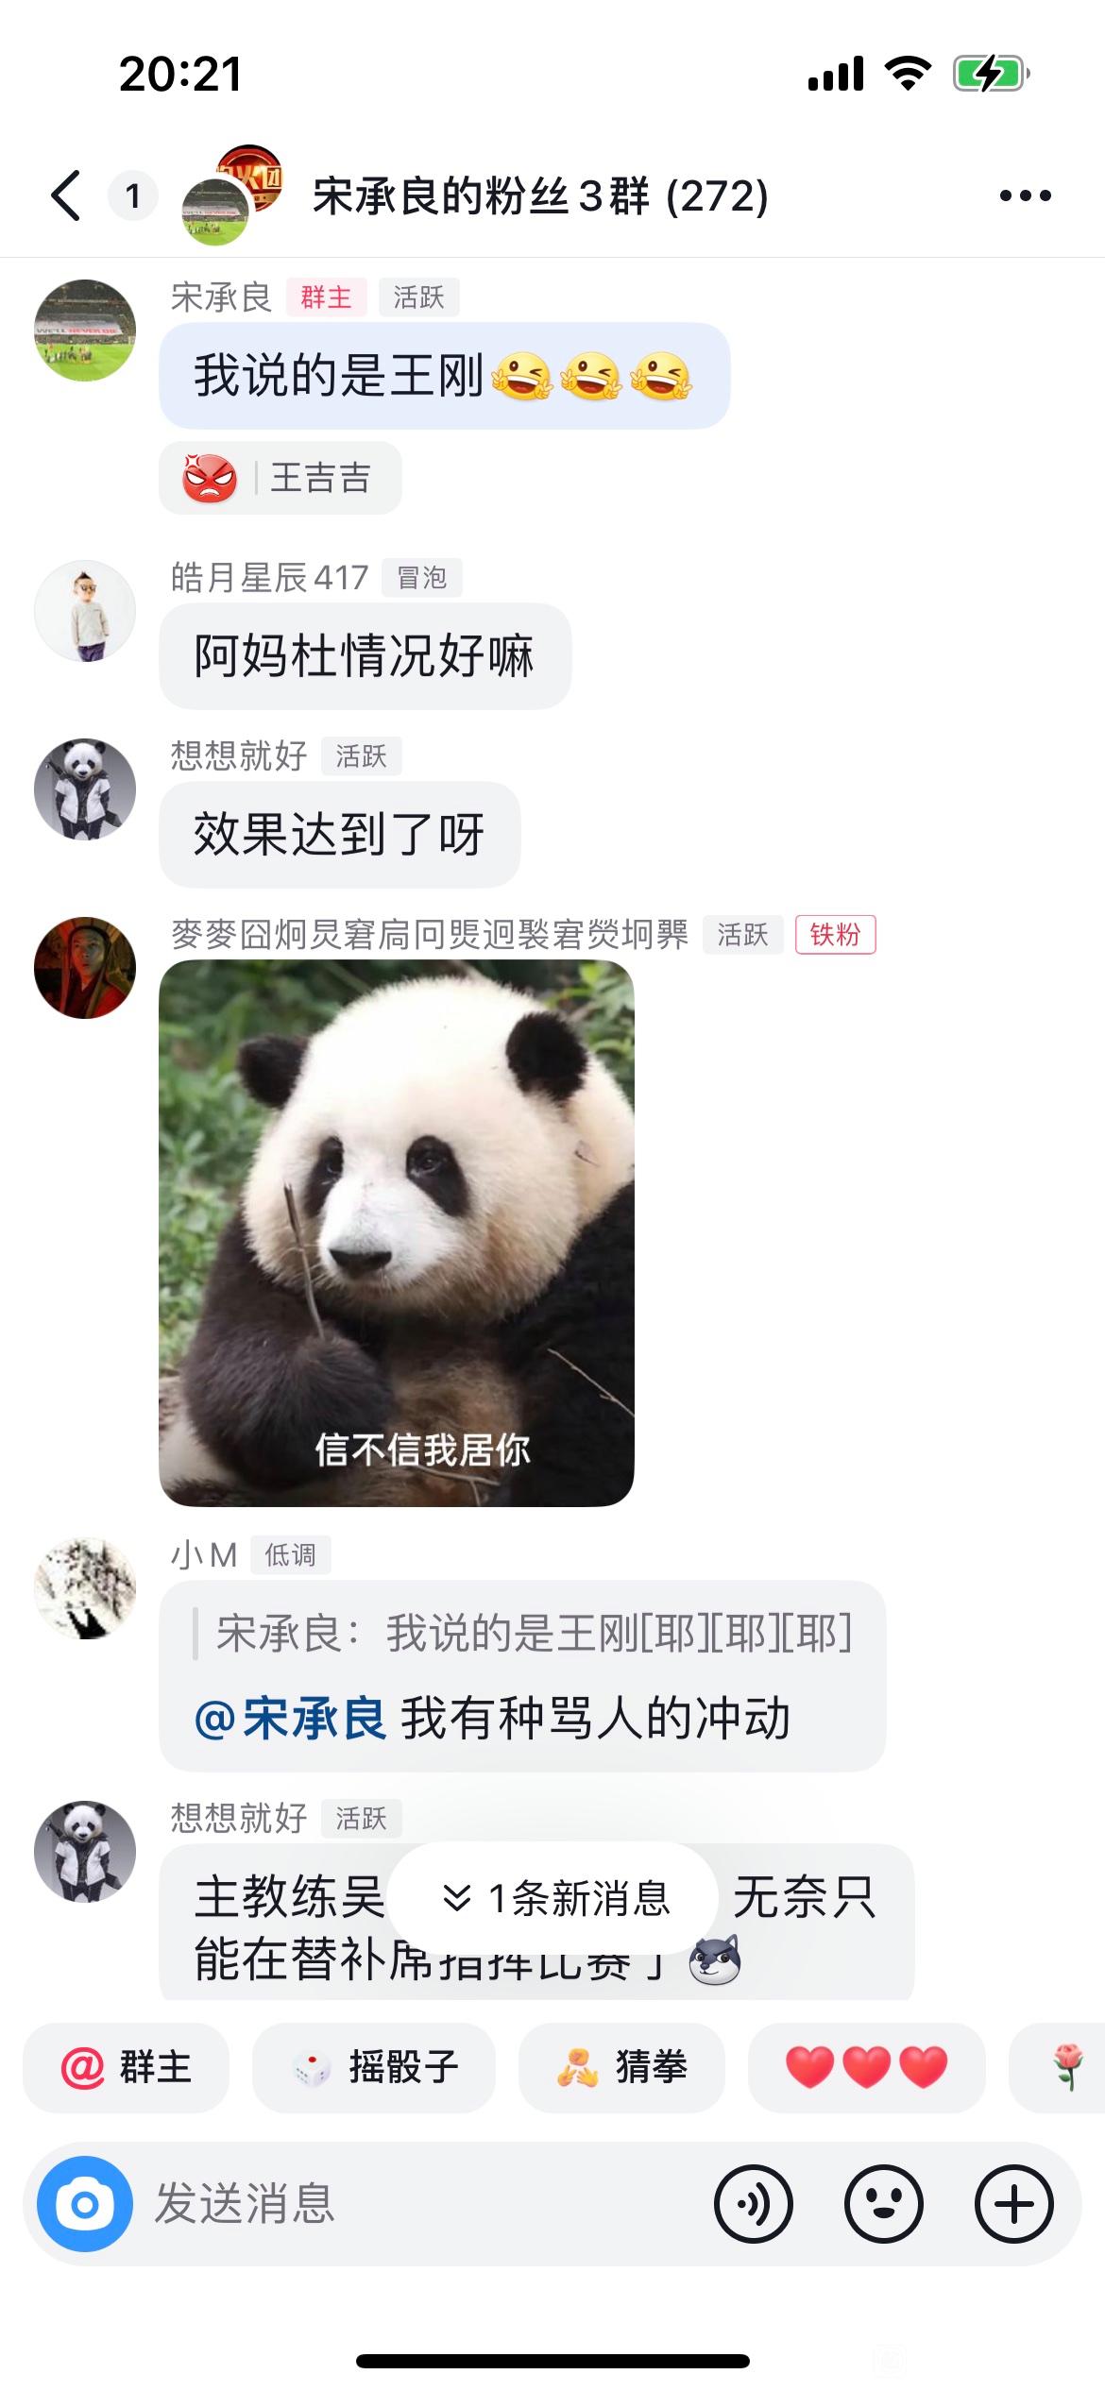1105x2391 pixels.
Task: Jump to the 1条新消息 banner
Action: tap(553, 1898)
